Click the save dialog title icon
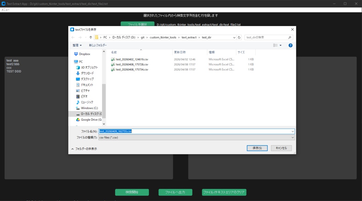The image size is (362, 201). pyautogui.click(x=72, y=30)
